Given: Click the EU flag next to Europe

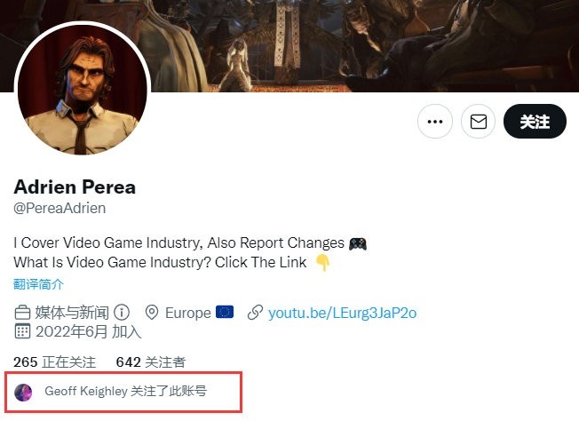Looking at the screenshot, I should pyautogui.click(x=225, y=313).
